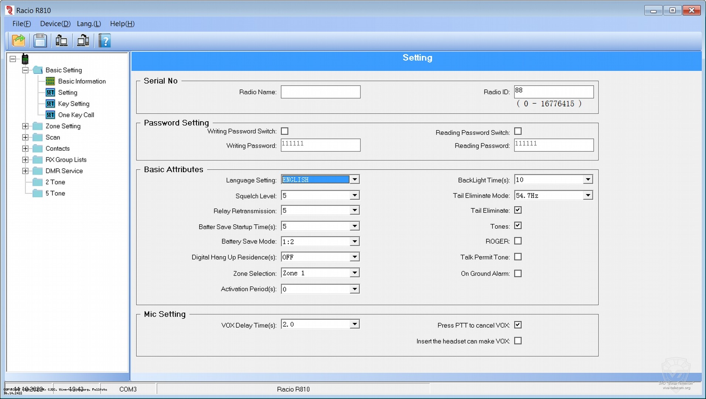Viewport: 706px width, 399px height.
Task: Open the Language Setting dropdown
Action: point(354,180)
